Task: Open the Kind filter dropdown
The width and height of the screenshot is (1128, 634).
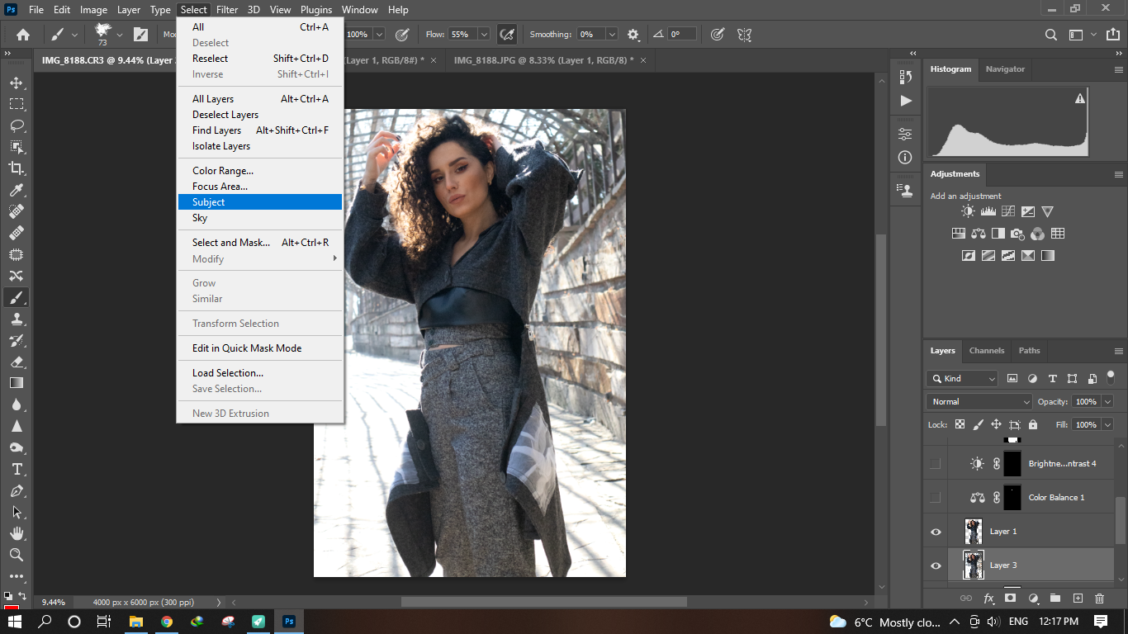Action: pos(962,378)
